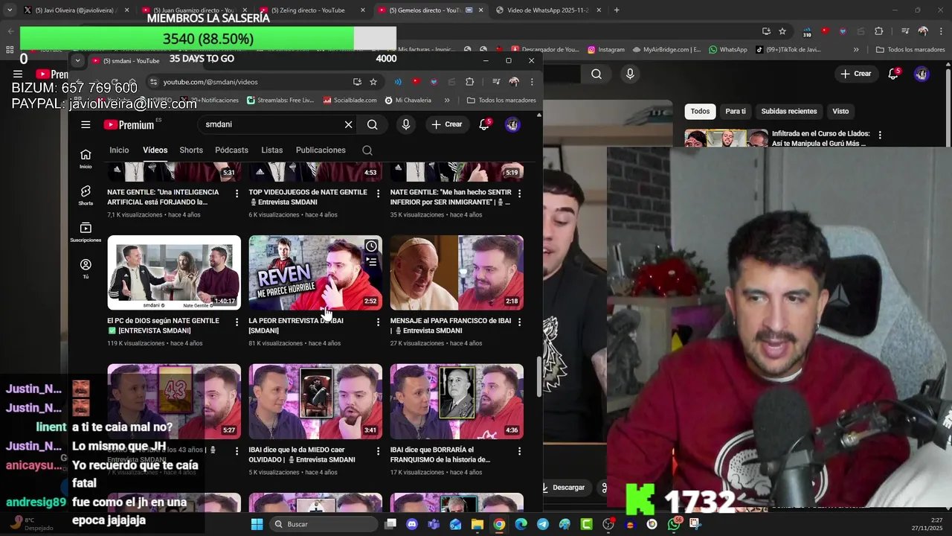This screenshot has height=536, width=952.
Task: Open WhatsApp from the taskbar
Action: click(674, 524)
